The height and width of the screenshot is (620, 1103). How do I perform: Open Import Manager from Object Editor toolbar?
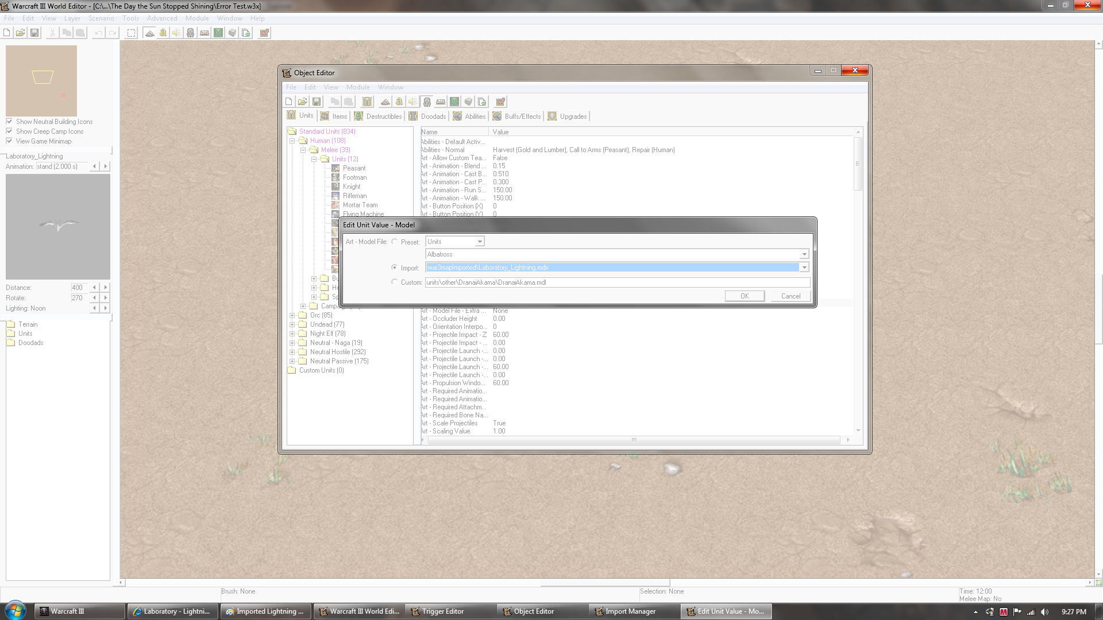482,102
